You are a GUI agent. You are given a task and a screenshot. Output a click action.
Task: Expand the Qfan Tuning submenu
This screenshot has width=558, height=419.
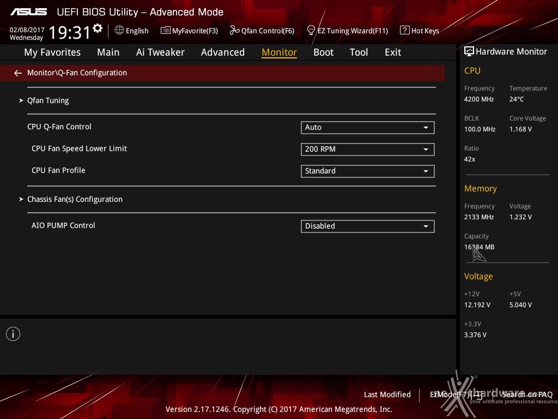(x=48, y=100)
